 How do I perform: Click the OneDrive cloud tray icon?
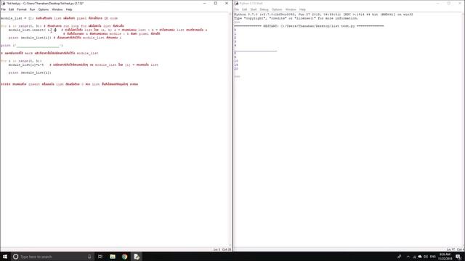point(420,257)
